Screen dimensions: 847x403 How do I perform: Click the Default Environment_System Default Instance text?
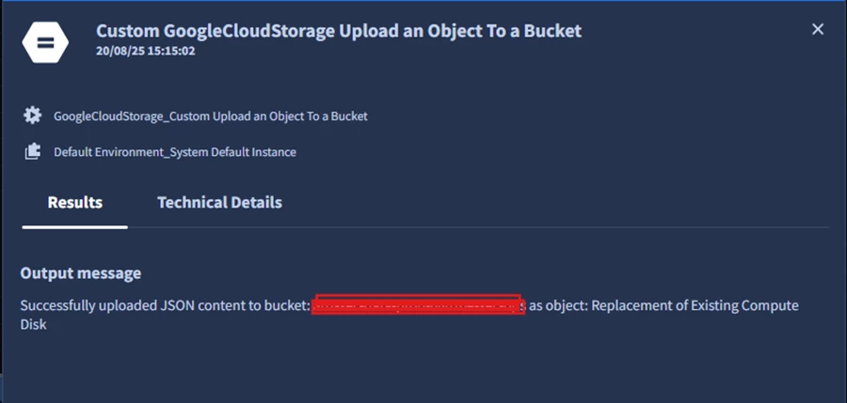pos(175,152)
